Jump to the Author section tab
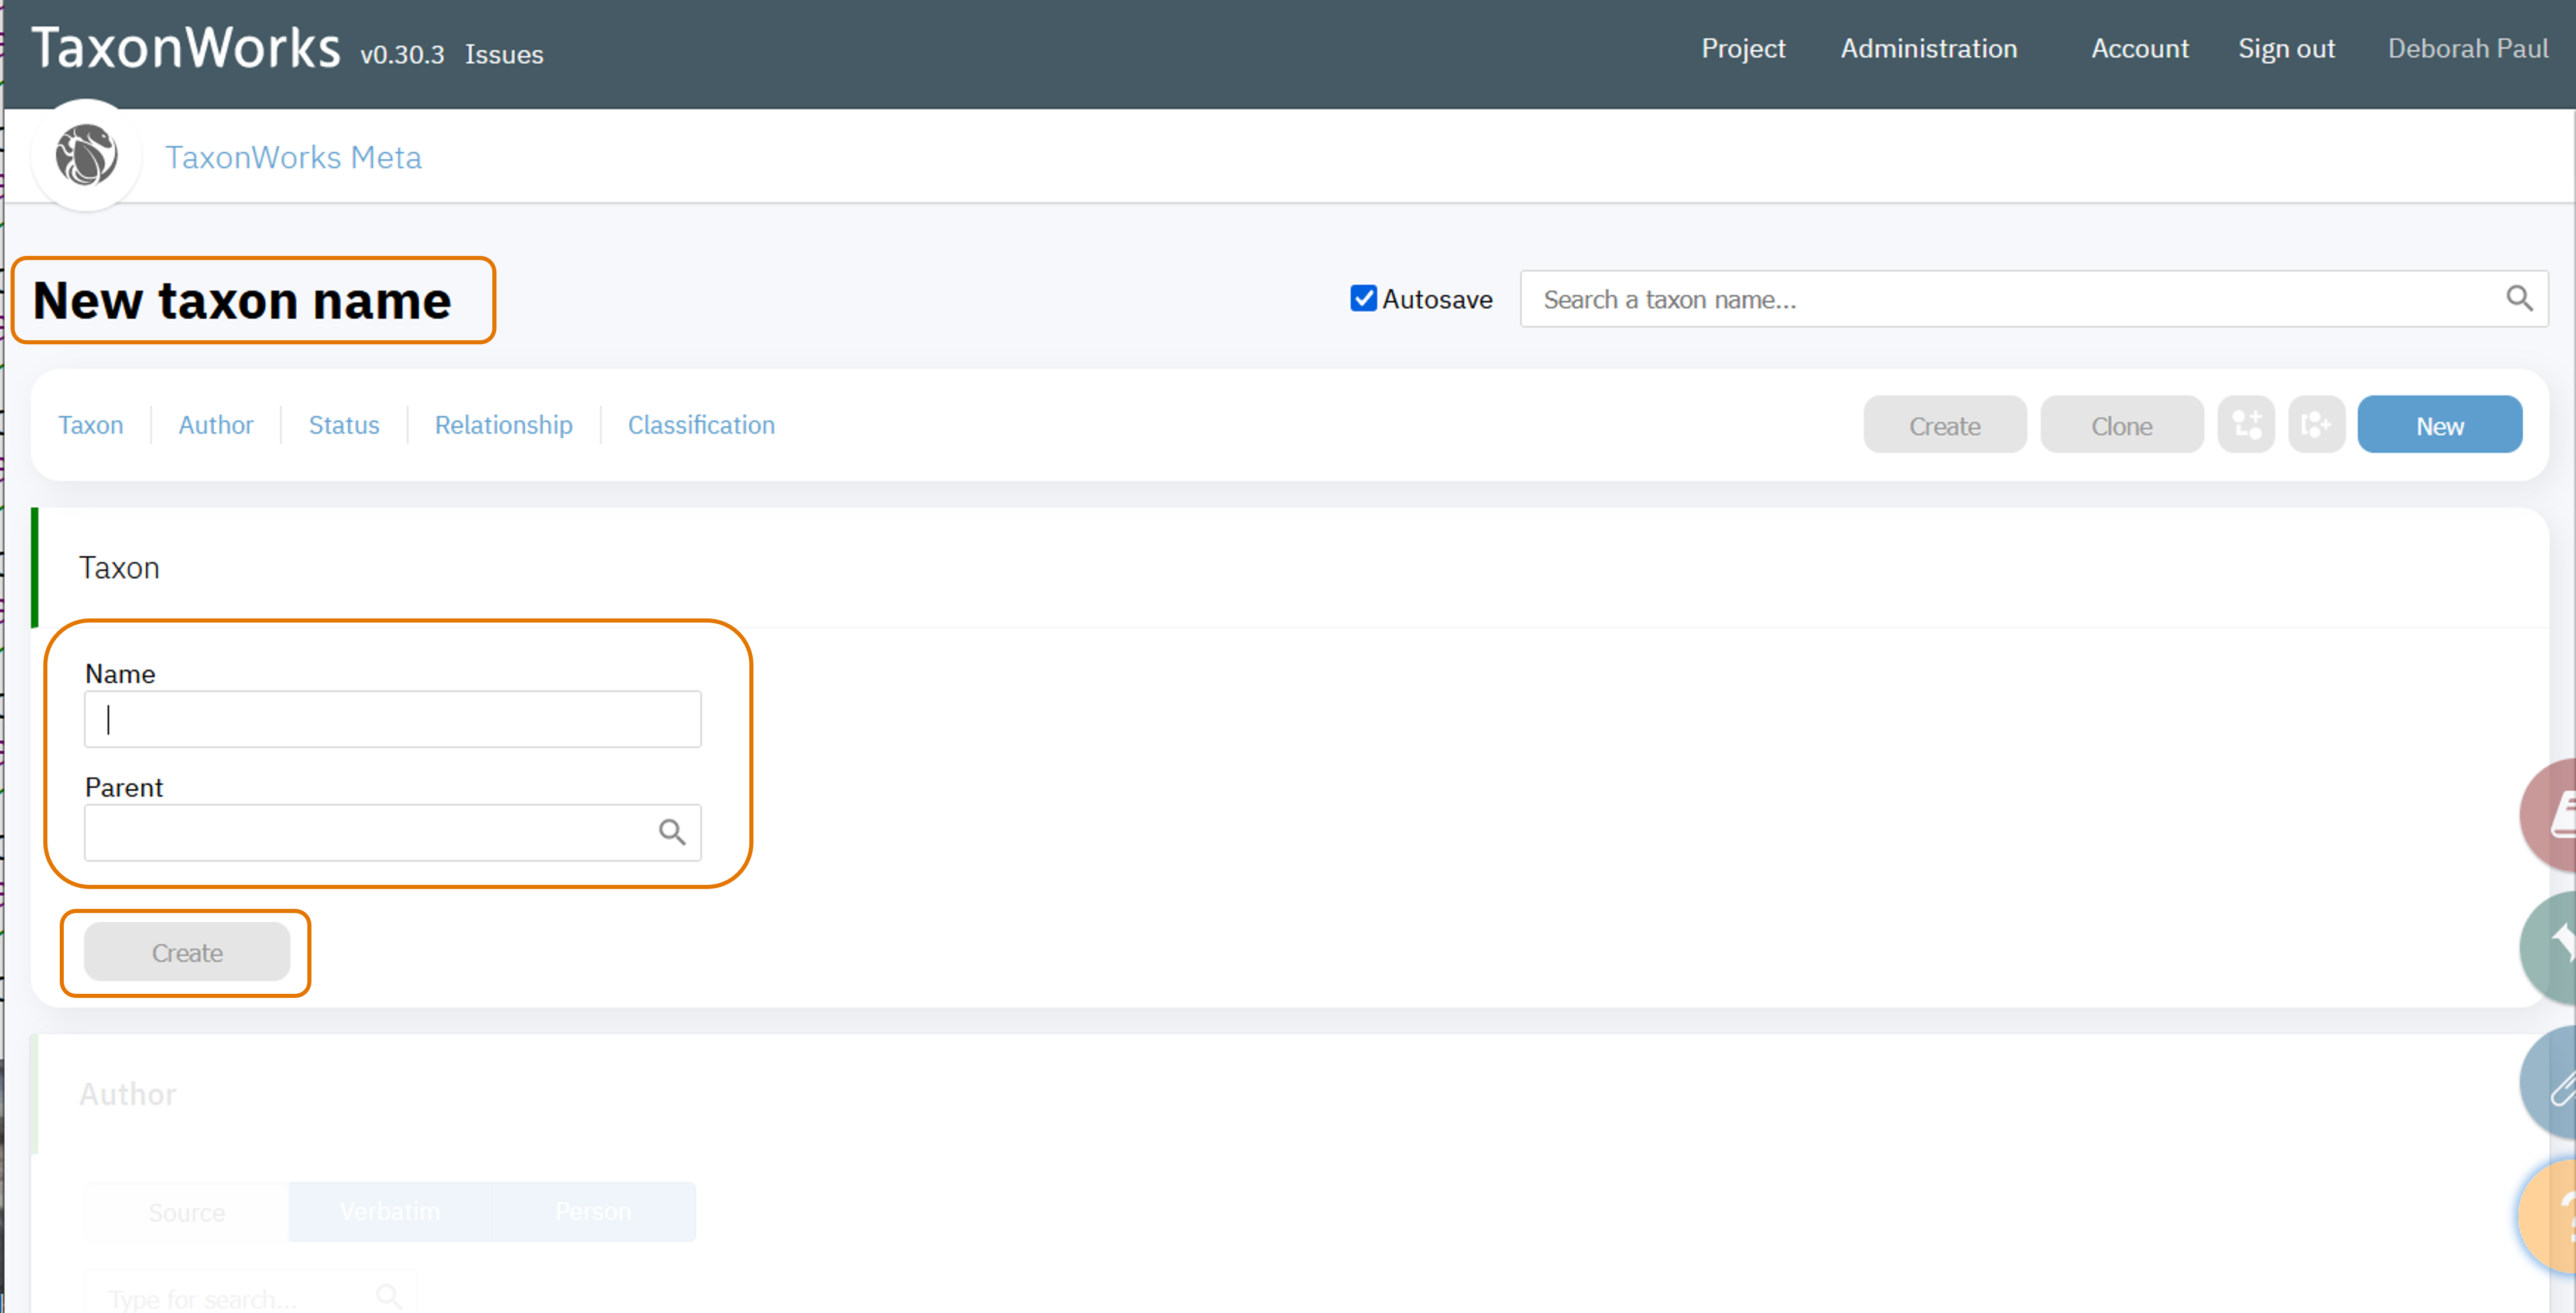 (216, 425)
